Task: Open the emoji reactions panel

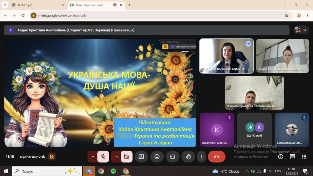Action: [x=157, y=156]
